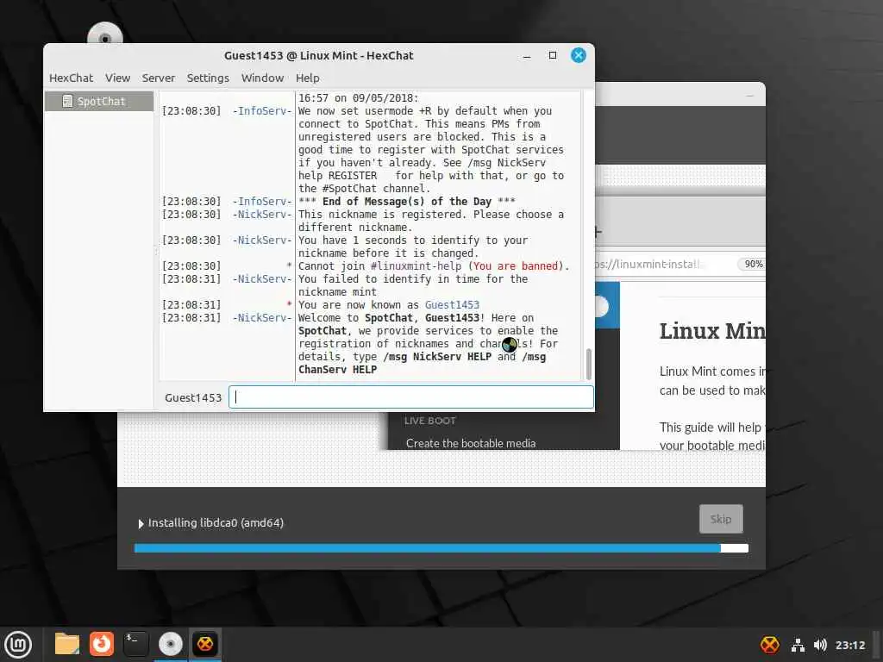Launch Firefox from the taskbar

click(x=102, y=644)
